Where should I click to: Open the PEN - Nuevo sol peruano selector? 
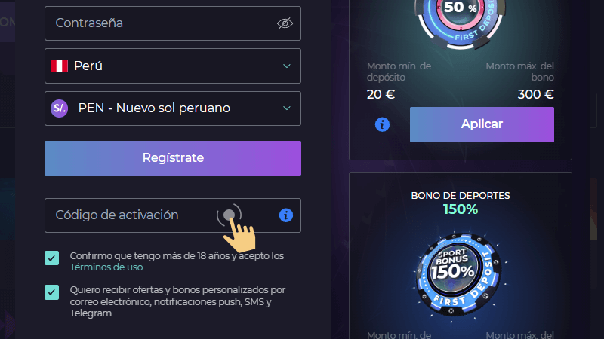coord(173,108)
